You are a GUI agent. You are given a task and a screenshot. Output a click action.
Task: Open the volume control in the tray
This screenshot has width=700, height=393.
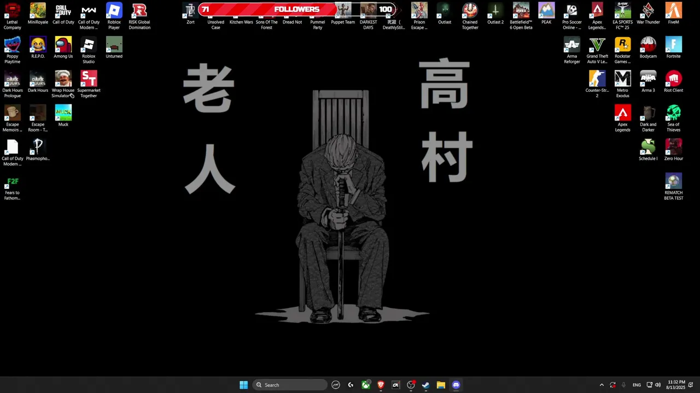click(x=658, y=385)
